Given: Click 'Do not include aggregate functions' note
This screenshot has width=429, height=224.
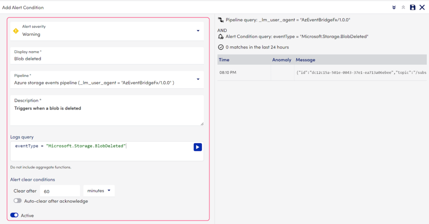Looking at the screenshot, I should (41, 167).
